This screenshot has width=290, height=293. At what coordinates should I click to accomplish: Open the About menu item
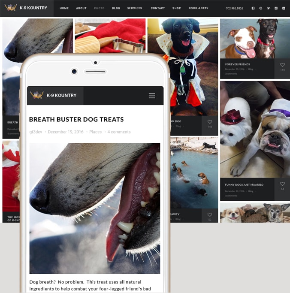click(x=81, y=8)
